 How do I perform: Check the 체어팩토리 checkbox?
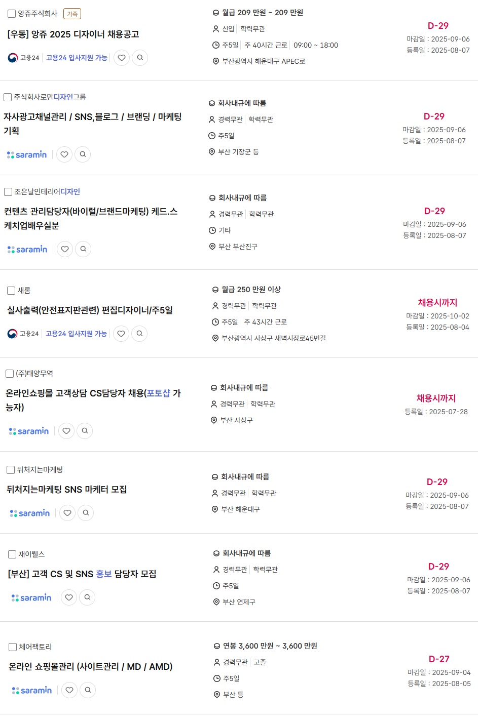[x=13, y=647]
